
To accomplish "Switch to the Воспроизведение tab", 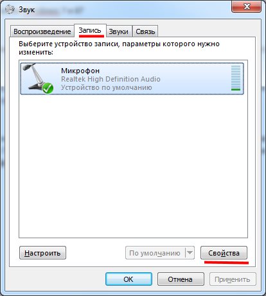I will (42, 31).
